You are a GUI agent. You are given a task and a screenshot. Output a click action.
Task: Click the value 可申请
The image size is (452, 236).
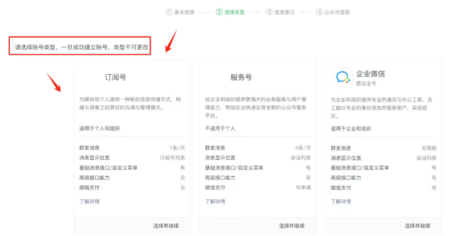pos(303,188)
